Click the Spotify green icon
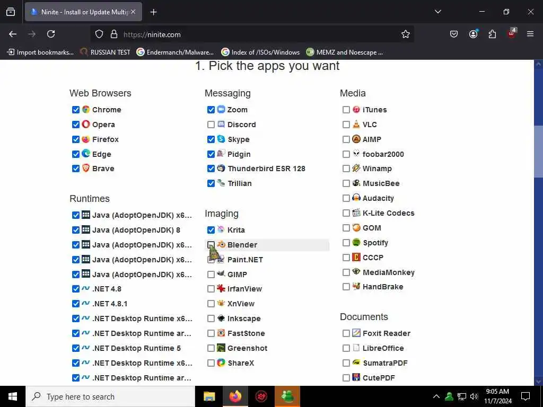Screen dimensions: 543x407 coord(356,242)
